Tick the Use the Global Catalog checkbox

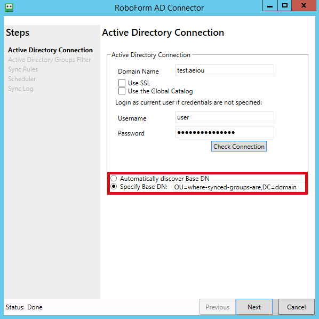(x=122, y=91)
